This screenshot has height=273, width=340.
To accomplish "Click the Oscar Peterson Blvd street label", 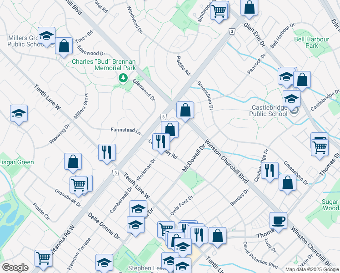I will click(260, 255).
